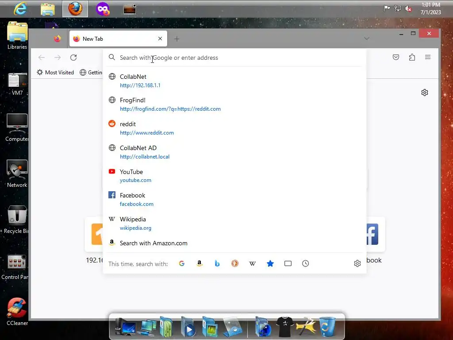The height and width of the screenshot is (340, 453).
Task: Click the network tray icon
Action: pos(398,8)
